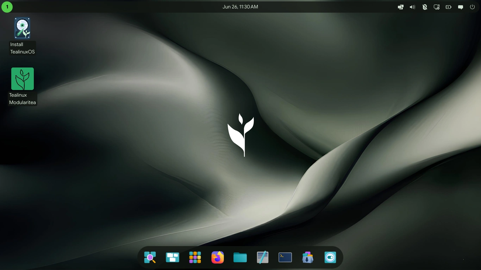The width and height of the screenshot is (481, 270).
Task: Open the settings toggle icon in the dock
Action: [330, 257]
